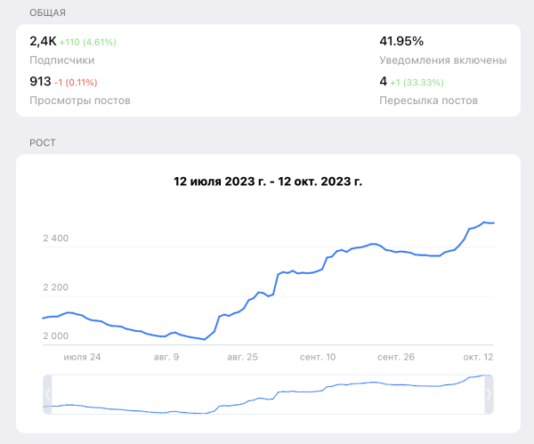Click the сент. 10 date on the x-axis
This screenshot has width=534, height=444.
318,356
